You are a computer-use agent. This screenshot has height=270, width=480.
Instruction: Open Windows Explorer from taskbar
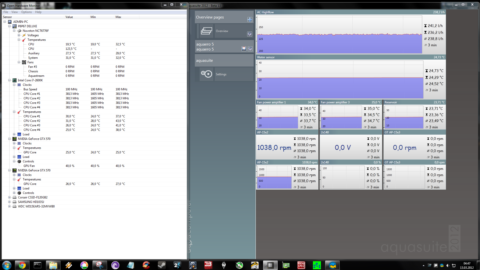53,265
